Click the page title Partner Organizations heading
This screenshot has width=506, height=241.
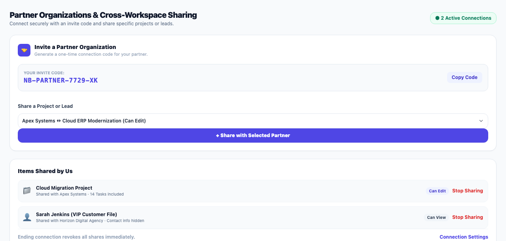coord(103,15)
